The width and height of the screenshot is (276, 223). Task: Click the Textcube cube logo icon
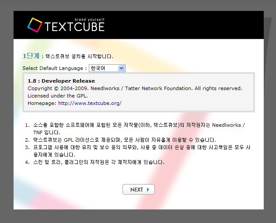click(35, 25)
